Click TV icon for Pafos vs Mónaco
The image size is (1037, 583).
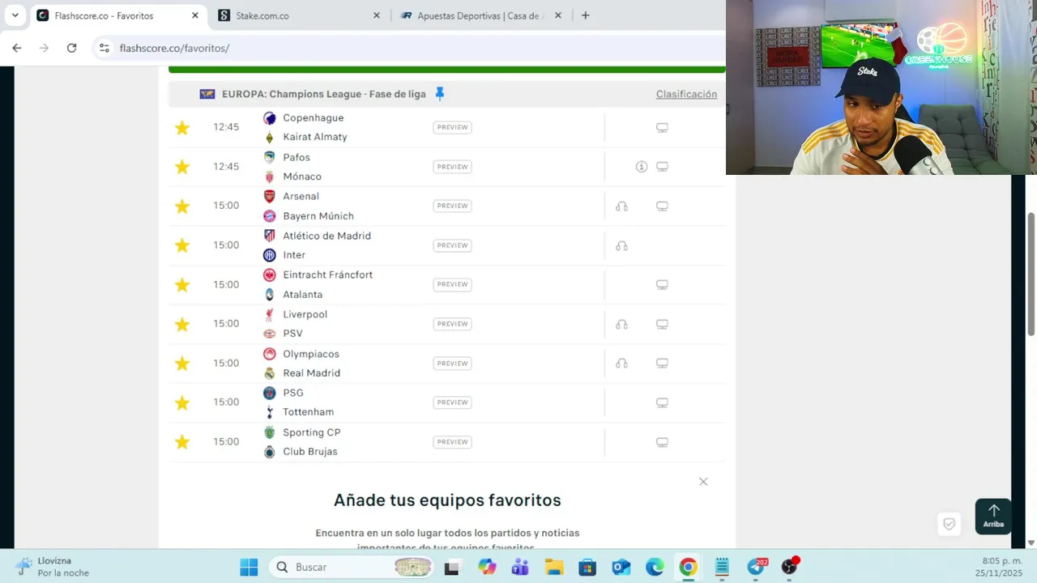662,167
